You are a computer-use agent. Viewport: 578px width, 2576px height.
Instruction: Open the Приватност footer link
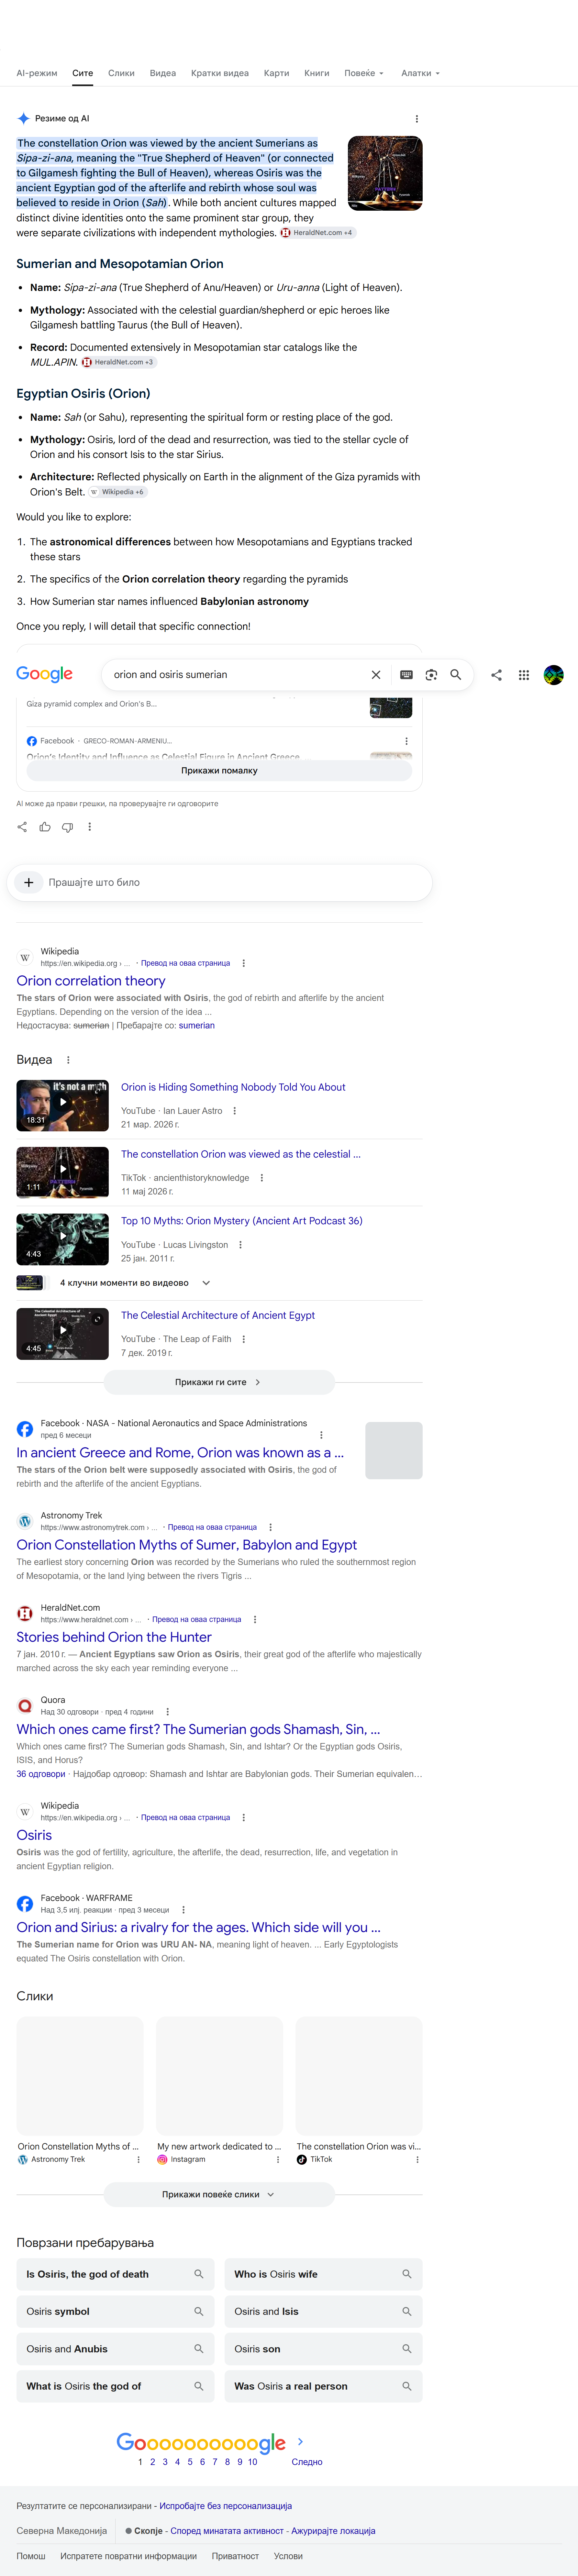235,2556
